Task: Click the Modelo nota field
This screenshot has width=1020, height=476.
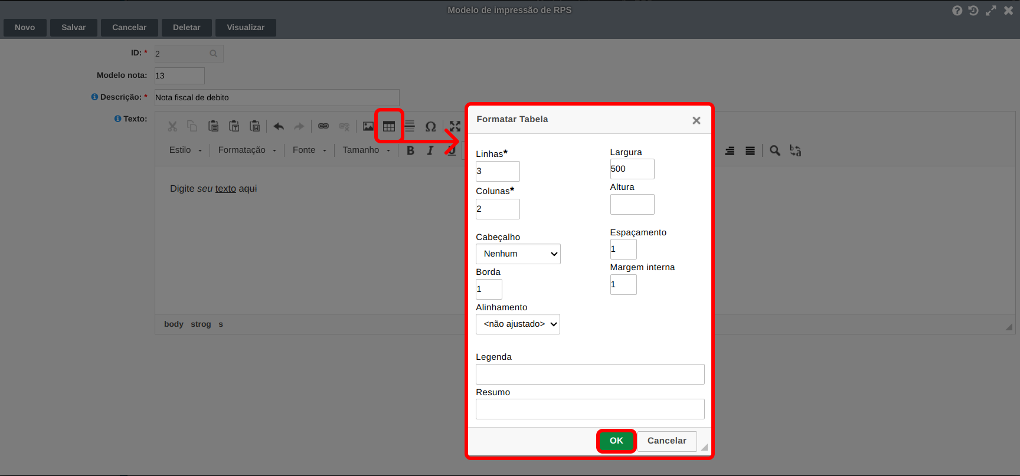Action: tap(179, 75)
